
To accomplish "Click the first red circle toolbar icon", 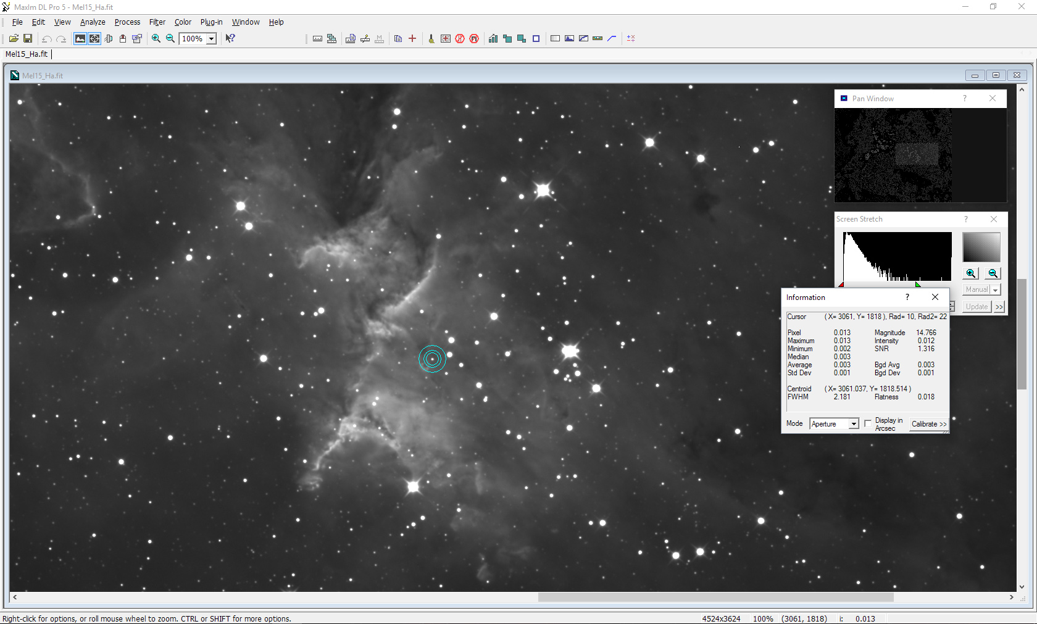I will pos(460,38).
